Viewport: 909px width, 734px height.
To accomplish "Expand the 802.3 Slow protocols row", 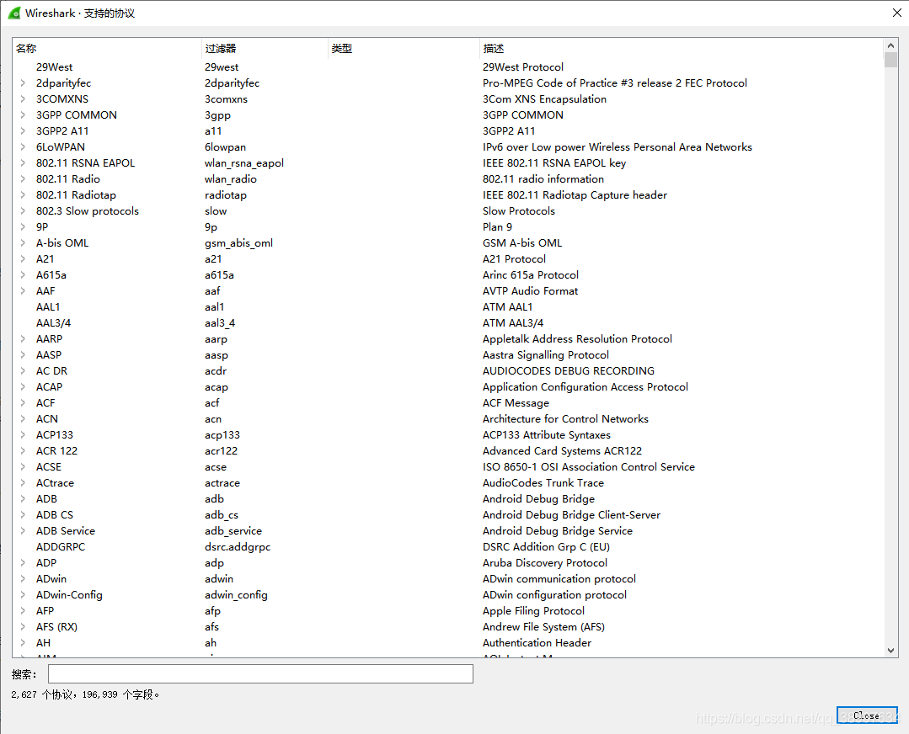I will tap(24, 211).
